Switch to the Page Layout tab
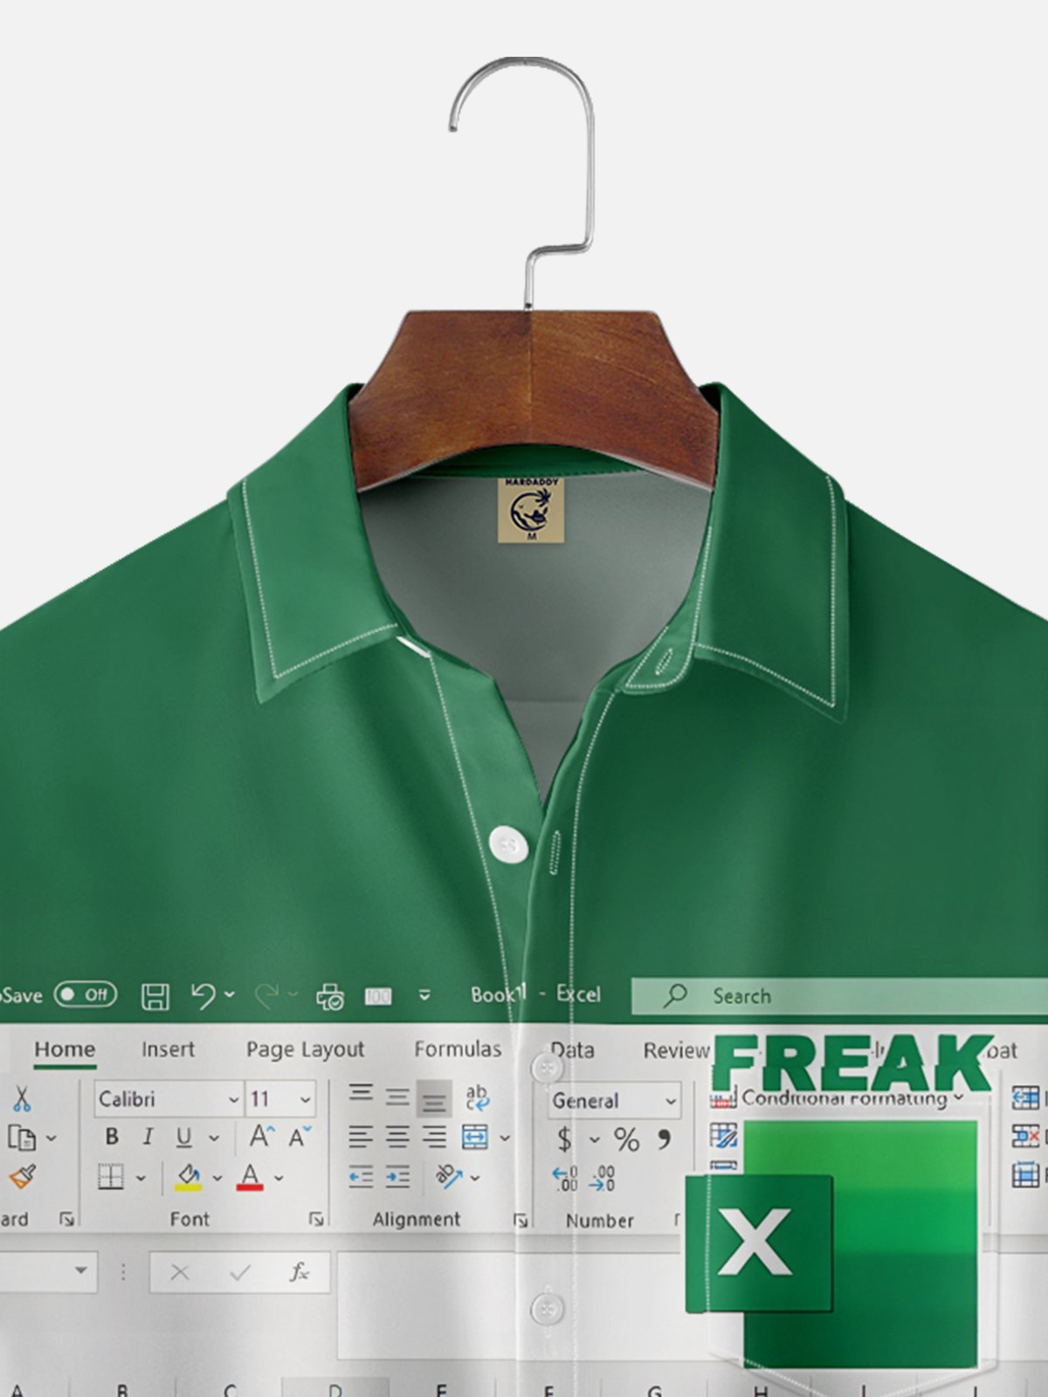This screenshot has height=1397, width=1048. (x=305, y=1049)
